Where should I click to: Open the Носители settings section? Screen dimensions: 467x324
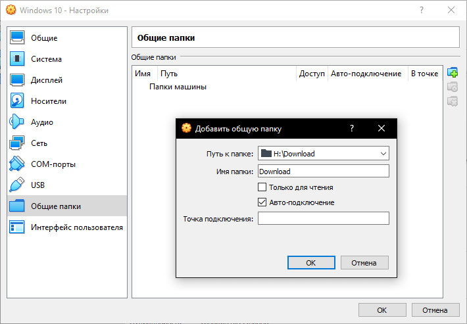click(67, 101)
